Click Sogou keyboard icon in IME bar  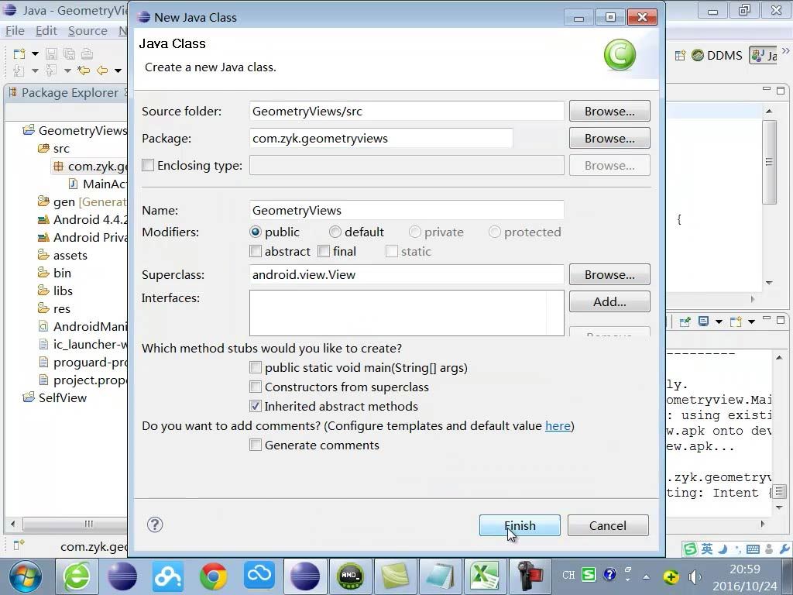click(753, 549)
